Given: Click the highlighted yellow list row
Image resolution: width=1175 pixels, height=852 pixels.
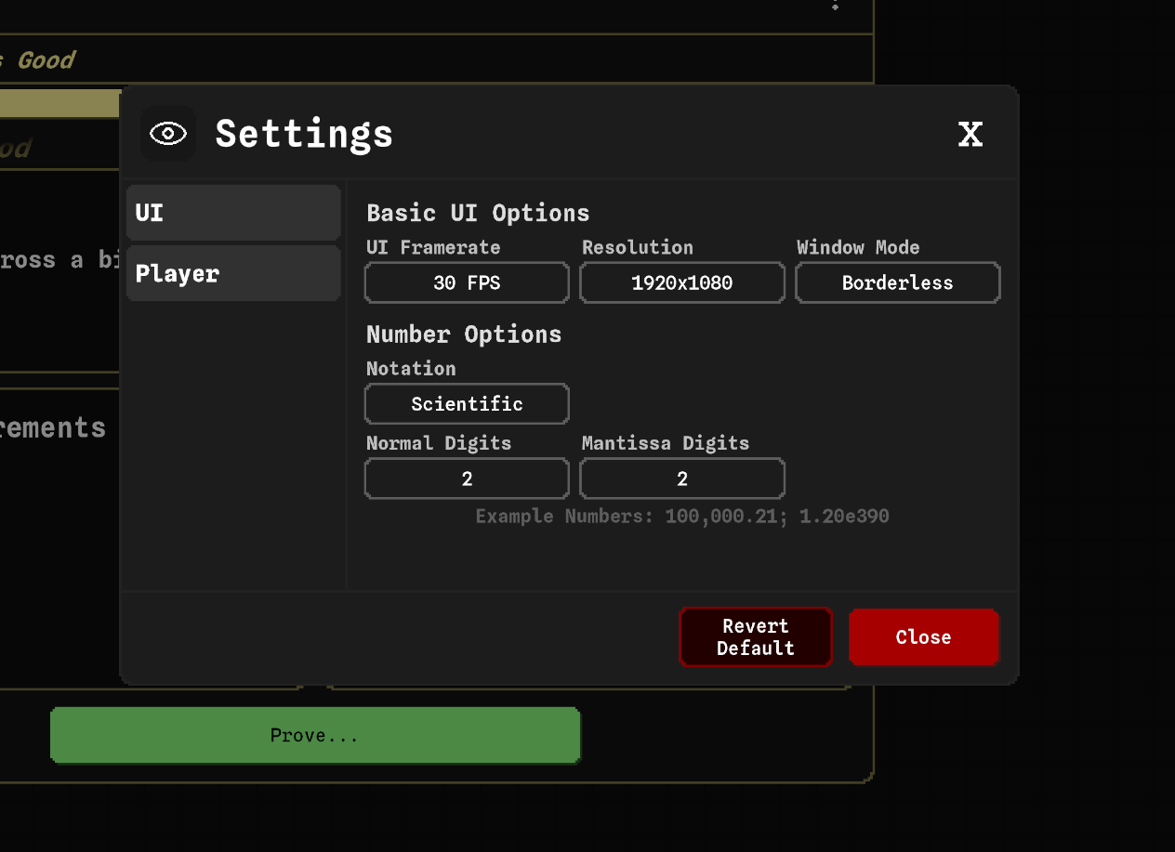Looking at the screenshot, I should click(x=59, y=104).
